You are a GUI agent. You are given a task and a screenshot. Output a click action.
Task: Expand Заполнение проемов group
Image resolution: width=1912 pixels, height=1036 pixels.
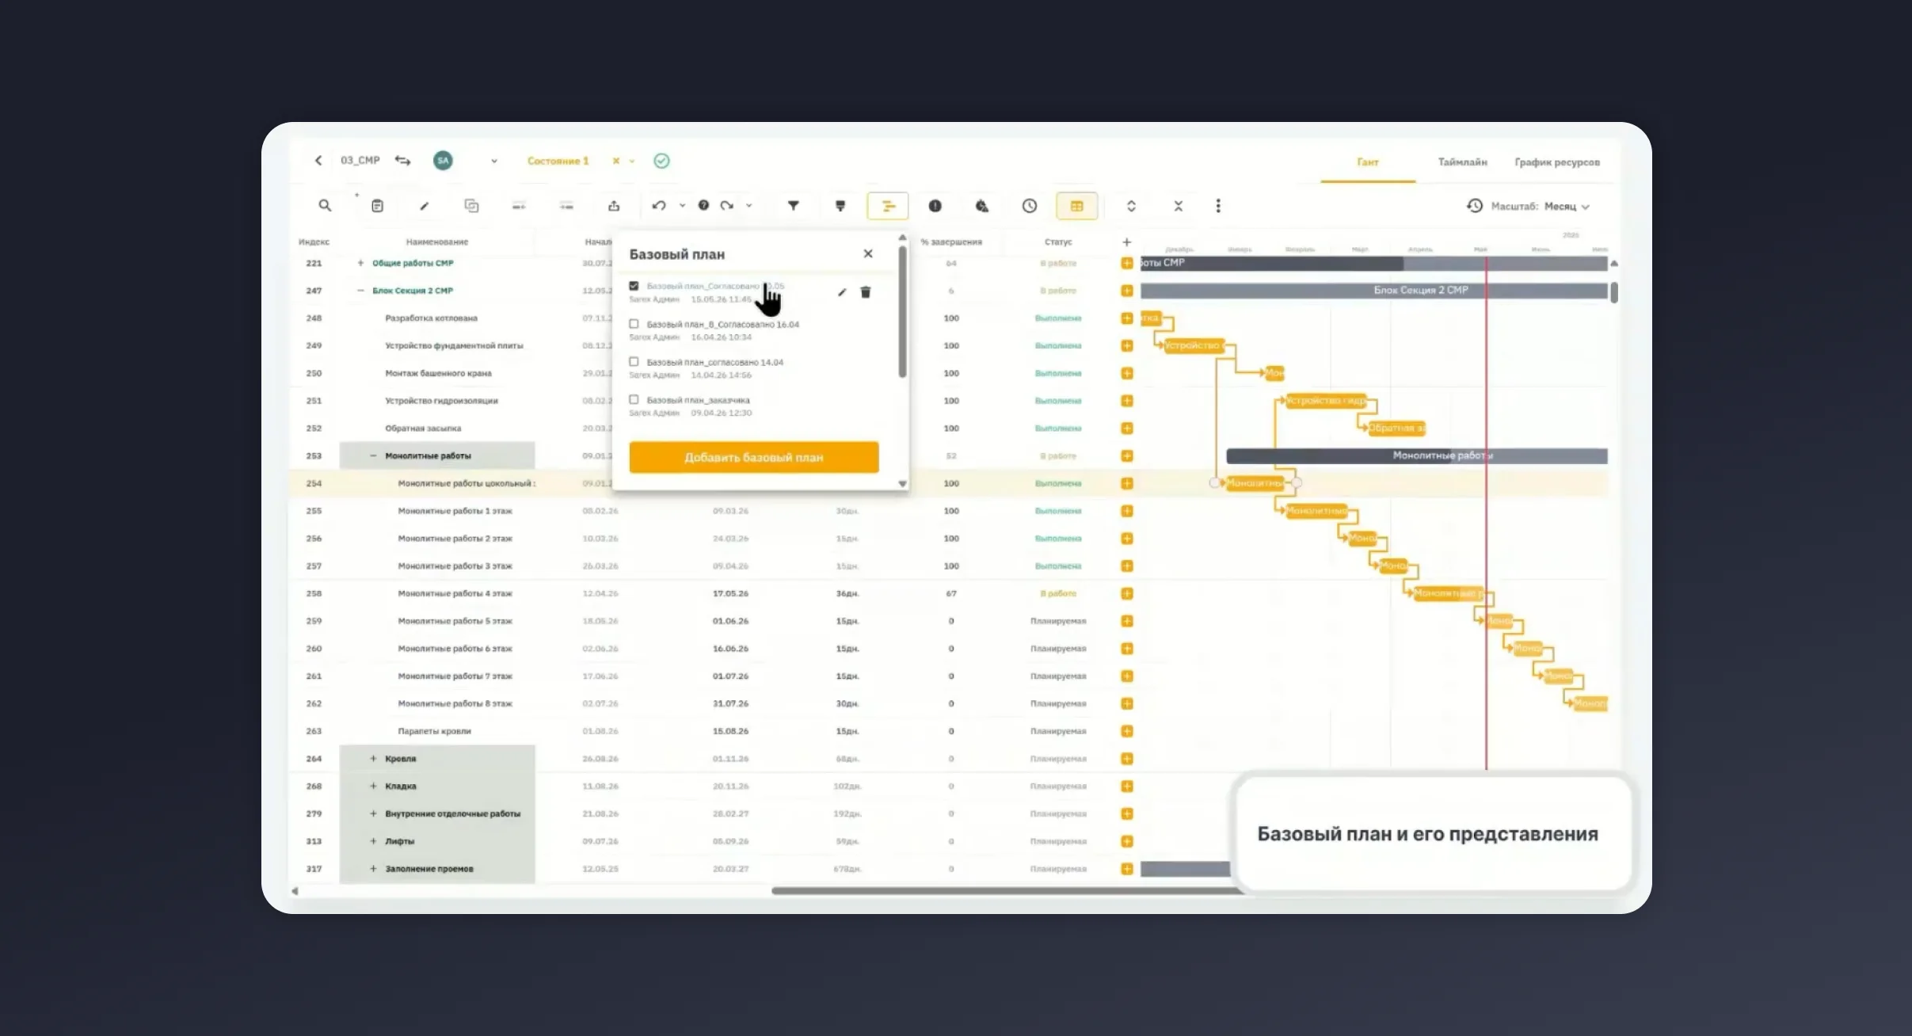pos(373,869)
